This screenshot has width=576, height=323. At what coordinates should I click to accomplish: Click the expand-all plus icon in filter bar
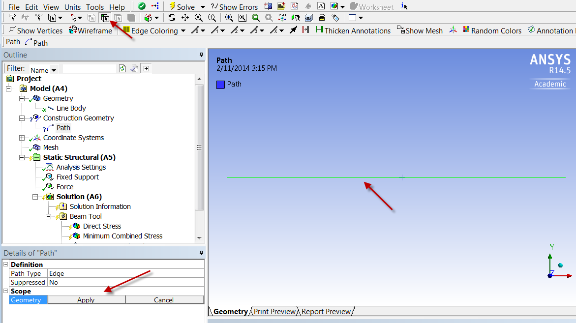146,69
